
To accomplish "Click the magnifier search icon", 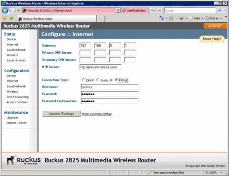I will click(220, 10).
